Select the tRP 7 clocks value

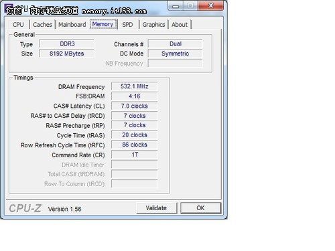(135, 125)
